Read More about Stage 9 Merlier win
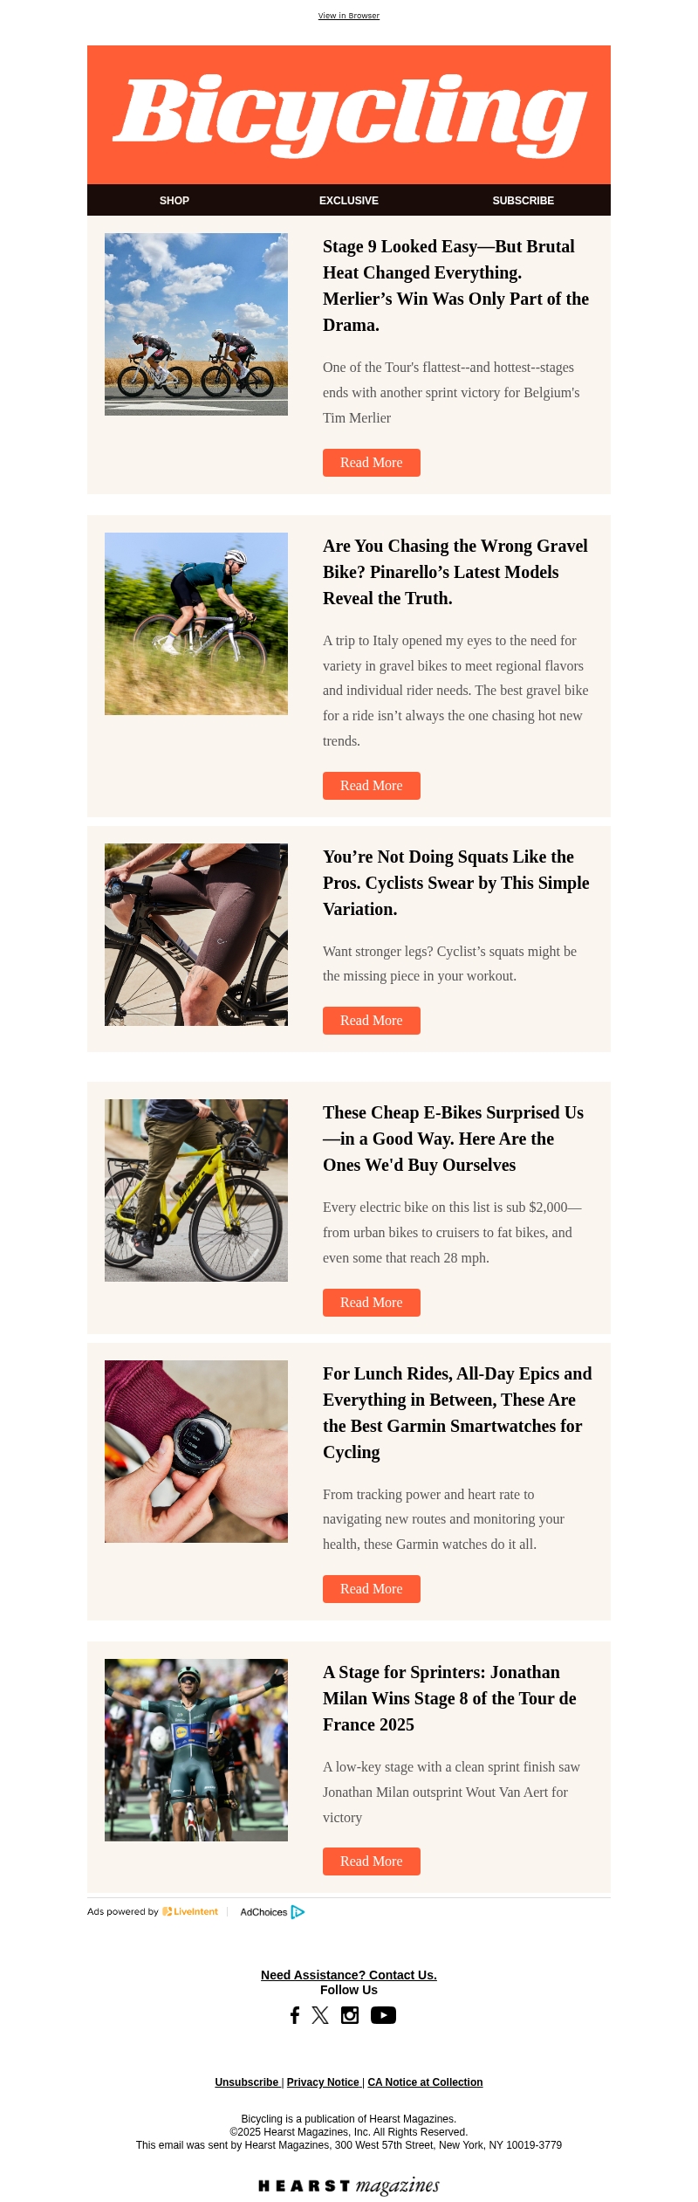Viewport: 698px width, 2202px height. tap(371, 463)
